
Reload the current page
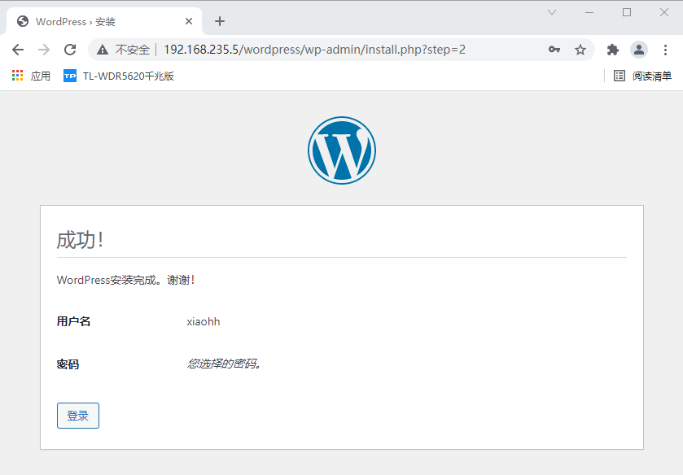click(70, 50)
